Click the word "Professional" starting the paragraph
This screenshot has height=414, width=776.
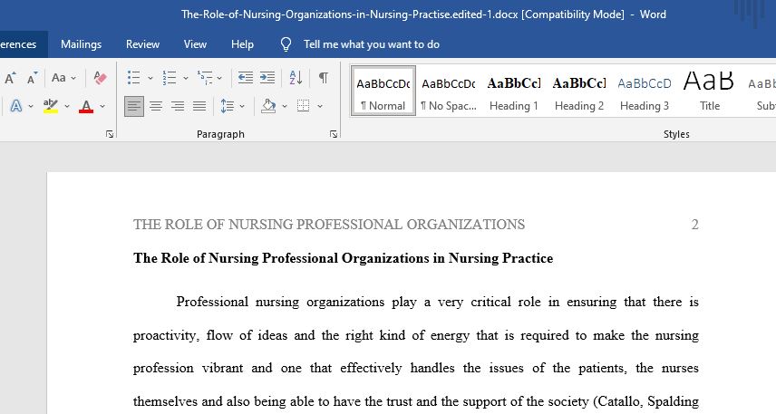(x=212, y=302)
